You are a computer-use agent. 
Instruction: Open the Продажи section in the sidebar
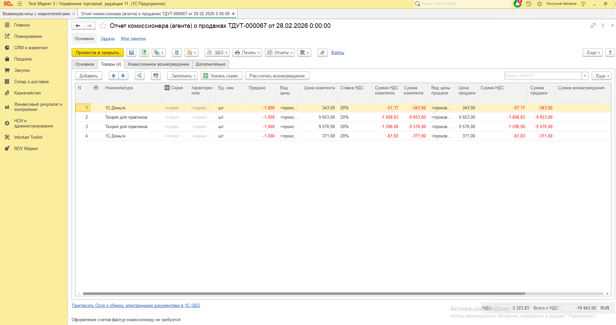coord(23,59)
